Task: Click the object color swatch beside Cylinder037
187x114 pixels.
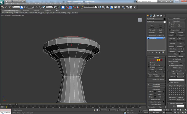Action: click(x=164, y=19)
